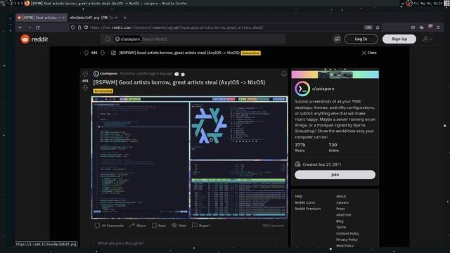
Task: Click the post title text
Action: tap(179, 83)
